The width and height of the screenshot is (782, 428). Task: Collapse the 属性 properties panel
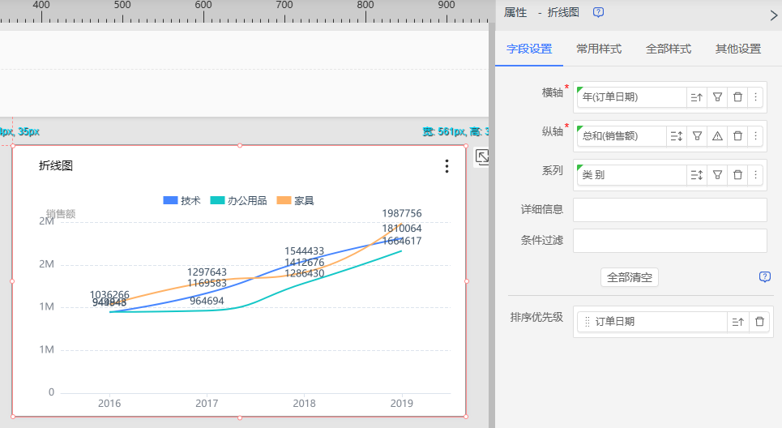point(772,14)
